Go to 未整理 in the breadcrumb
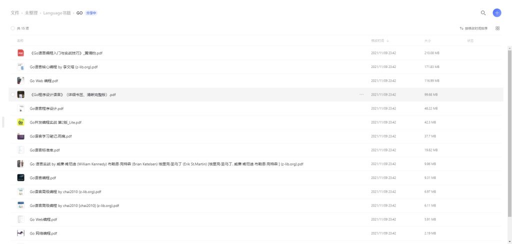This screenshot has height=244, width=512. point(31,13)
